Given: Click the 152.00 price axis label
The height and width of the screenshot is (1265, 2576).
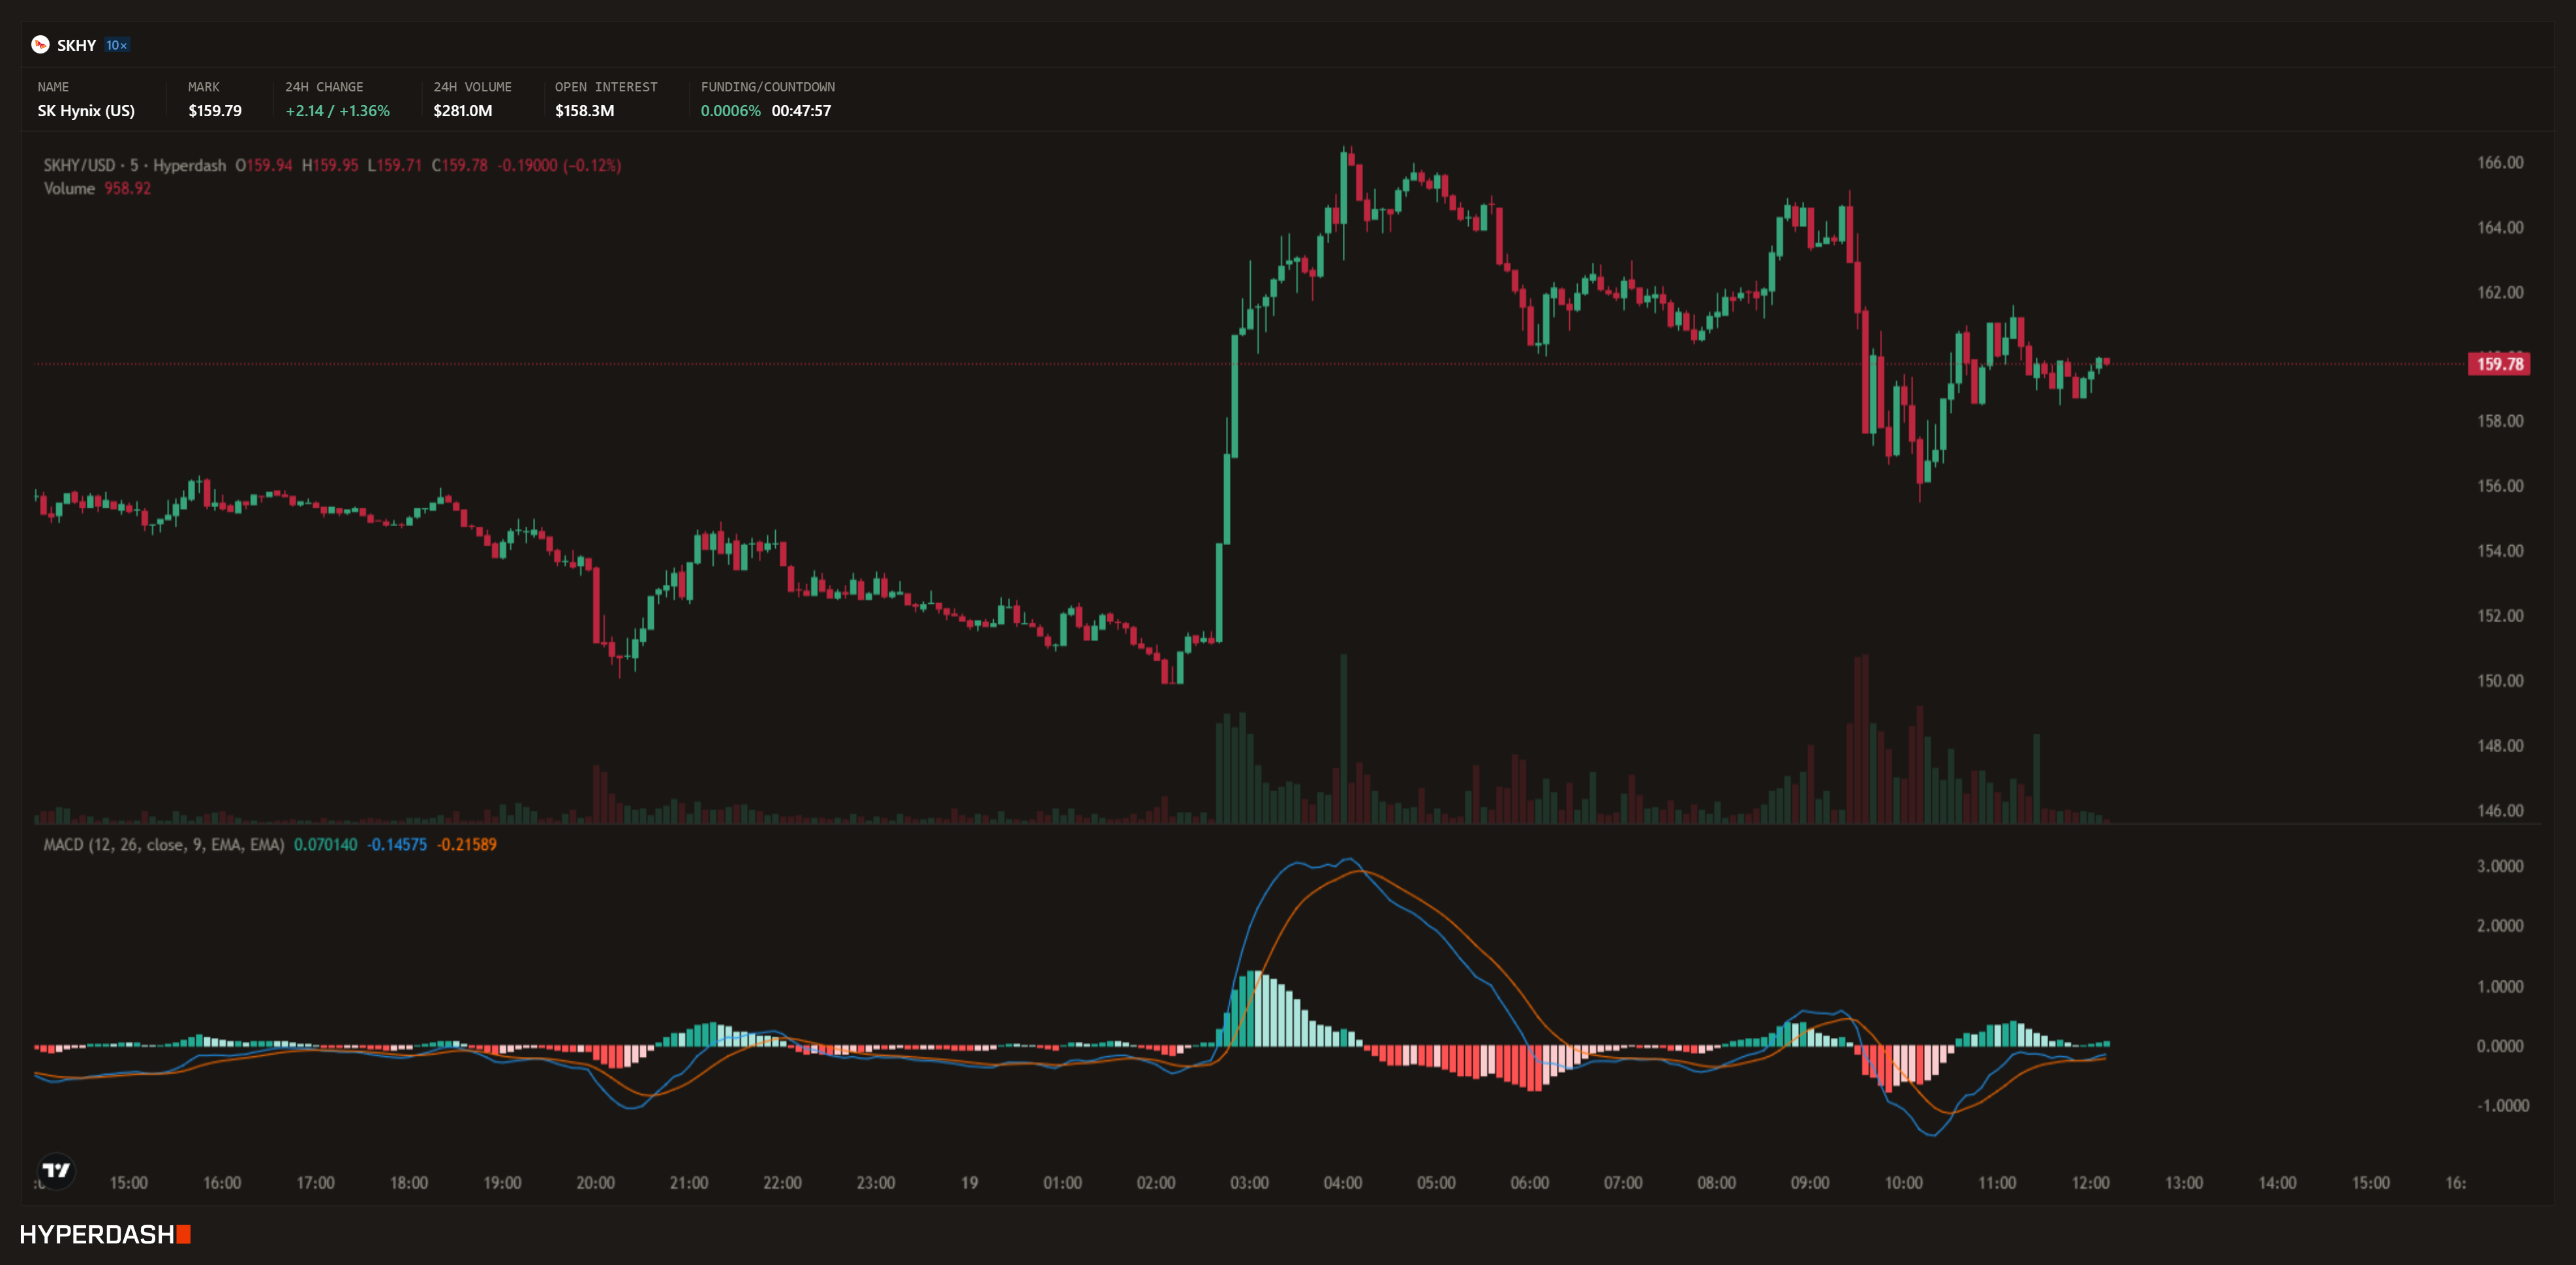Looking at the screenshot, I should point(2500,616).
